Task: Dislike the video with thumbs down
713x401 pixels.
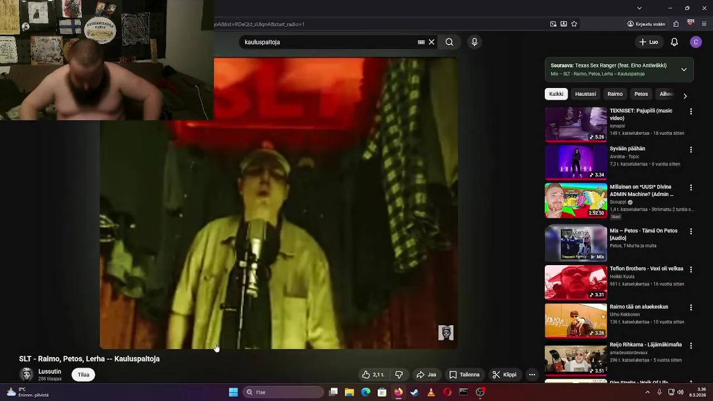Action: [399, 375]
